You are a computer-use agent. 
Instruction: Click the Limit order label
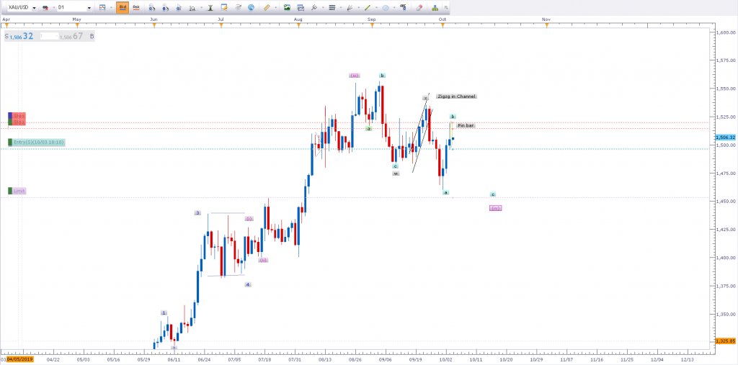[19, 191]
